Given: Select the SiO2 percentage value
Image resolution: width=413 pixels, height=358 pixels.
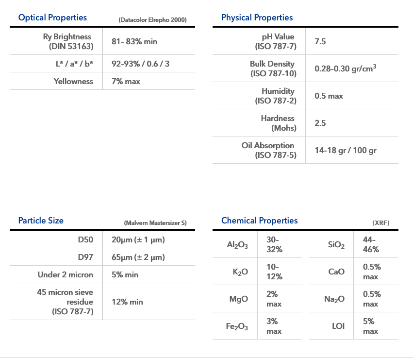Looking at the screenshot, I should 371,244.
